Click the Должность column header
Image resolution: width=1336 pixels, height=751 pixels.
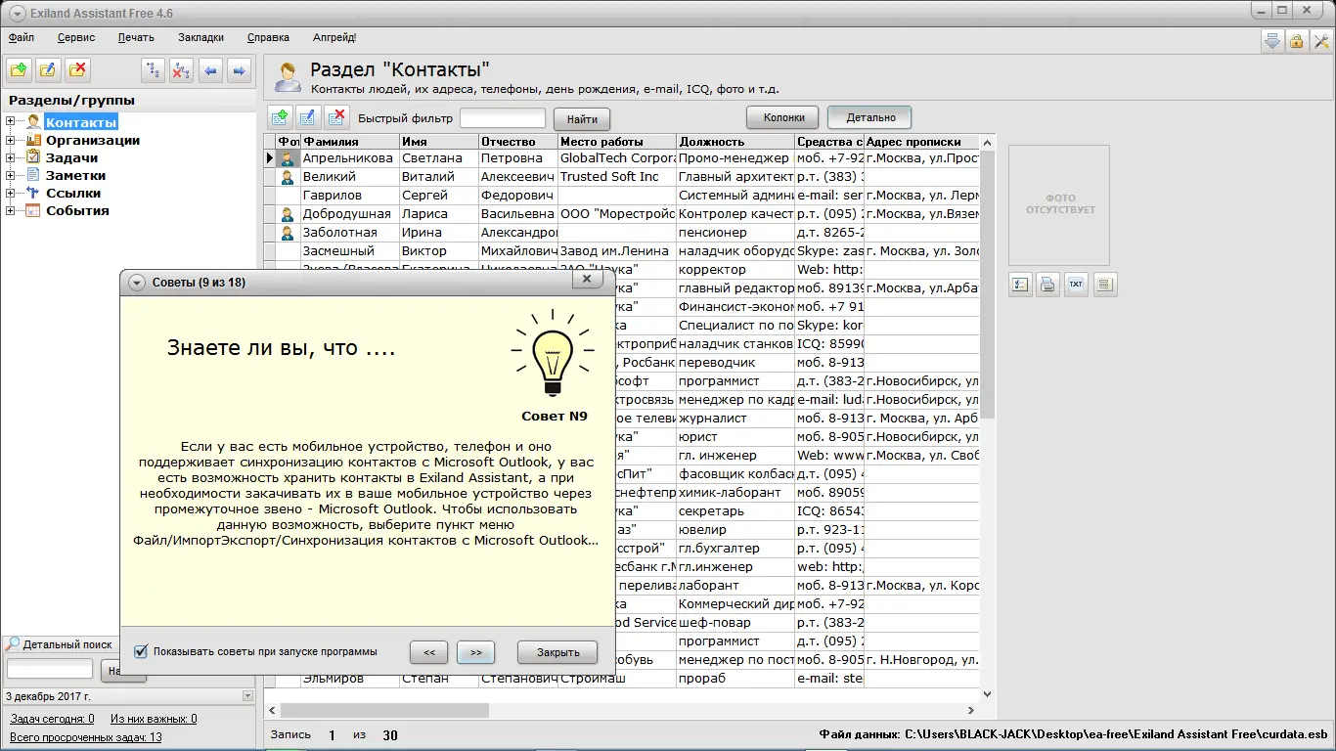tap(735, 142)
